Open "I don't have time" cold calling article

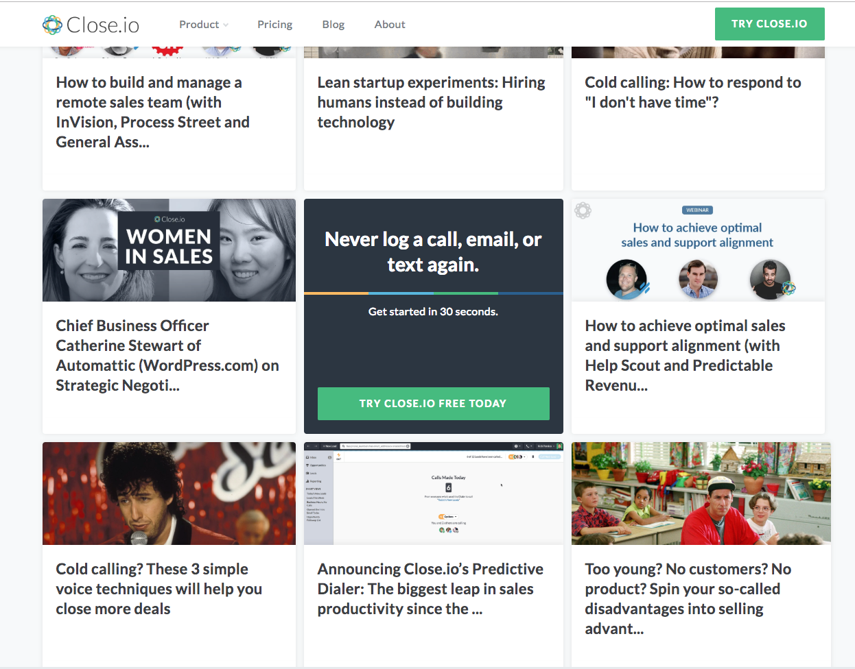(692, 93)
